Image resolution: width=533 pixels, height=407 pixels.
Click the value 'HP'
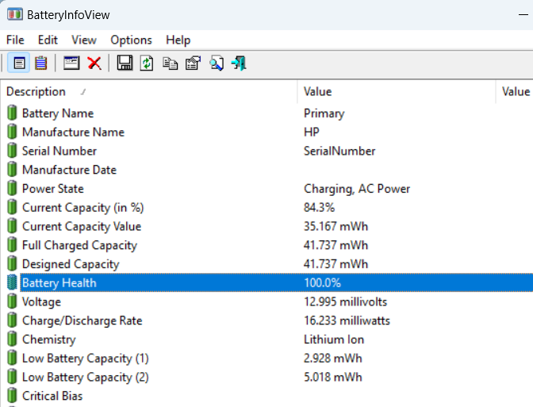pyautogui.click(x=312, y=132)
